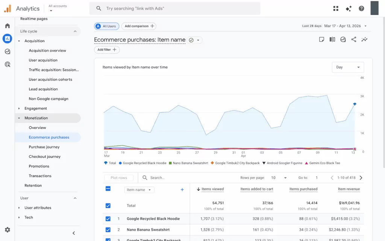Expand the Engagement tree group
Image resolution: width=385 pixels, height=241 pixels.
tap(19, 108)
